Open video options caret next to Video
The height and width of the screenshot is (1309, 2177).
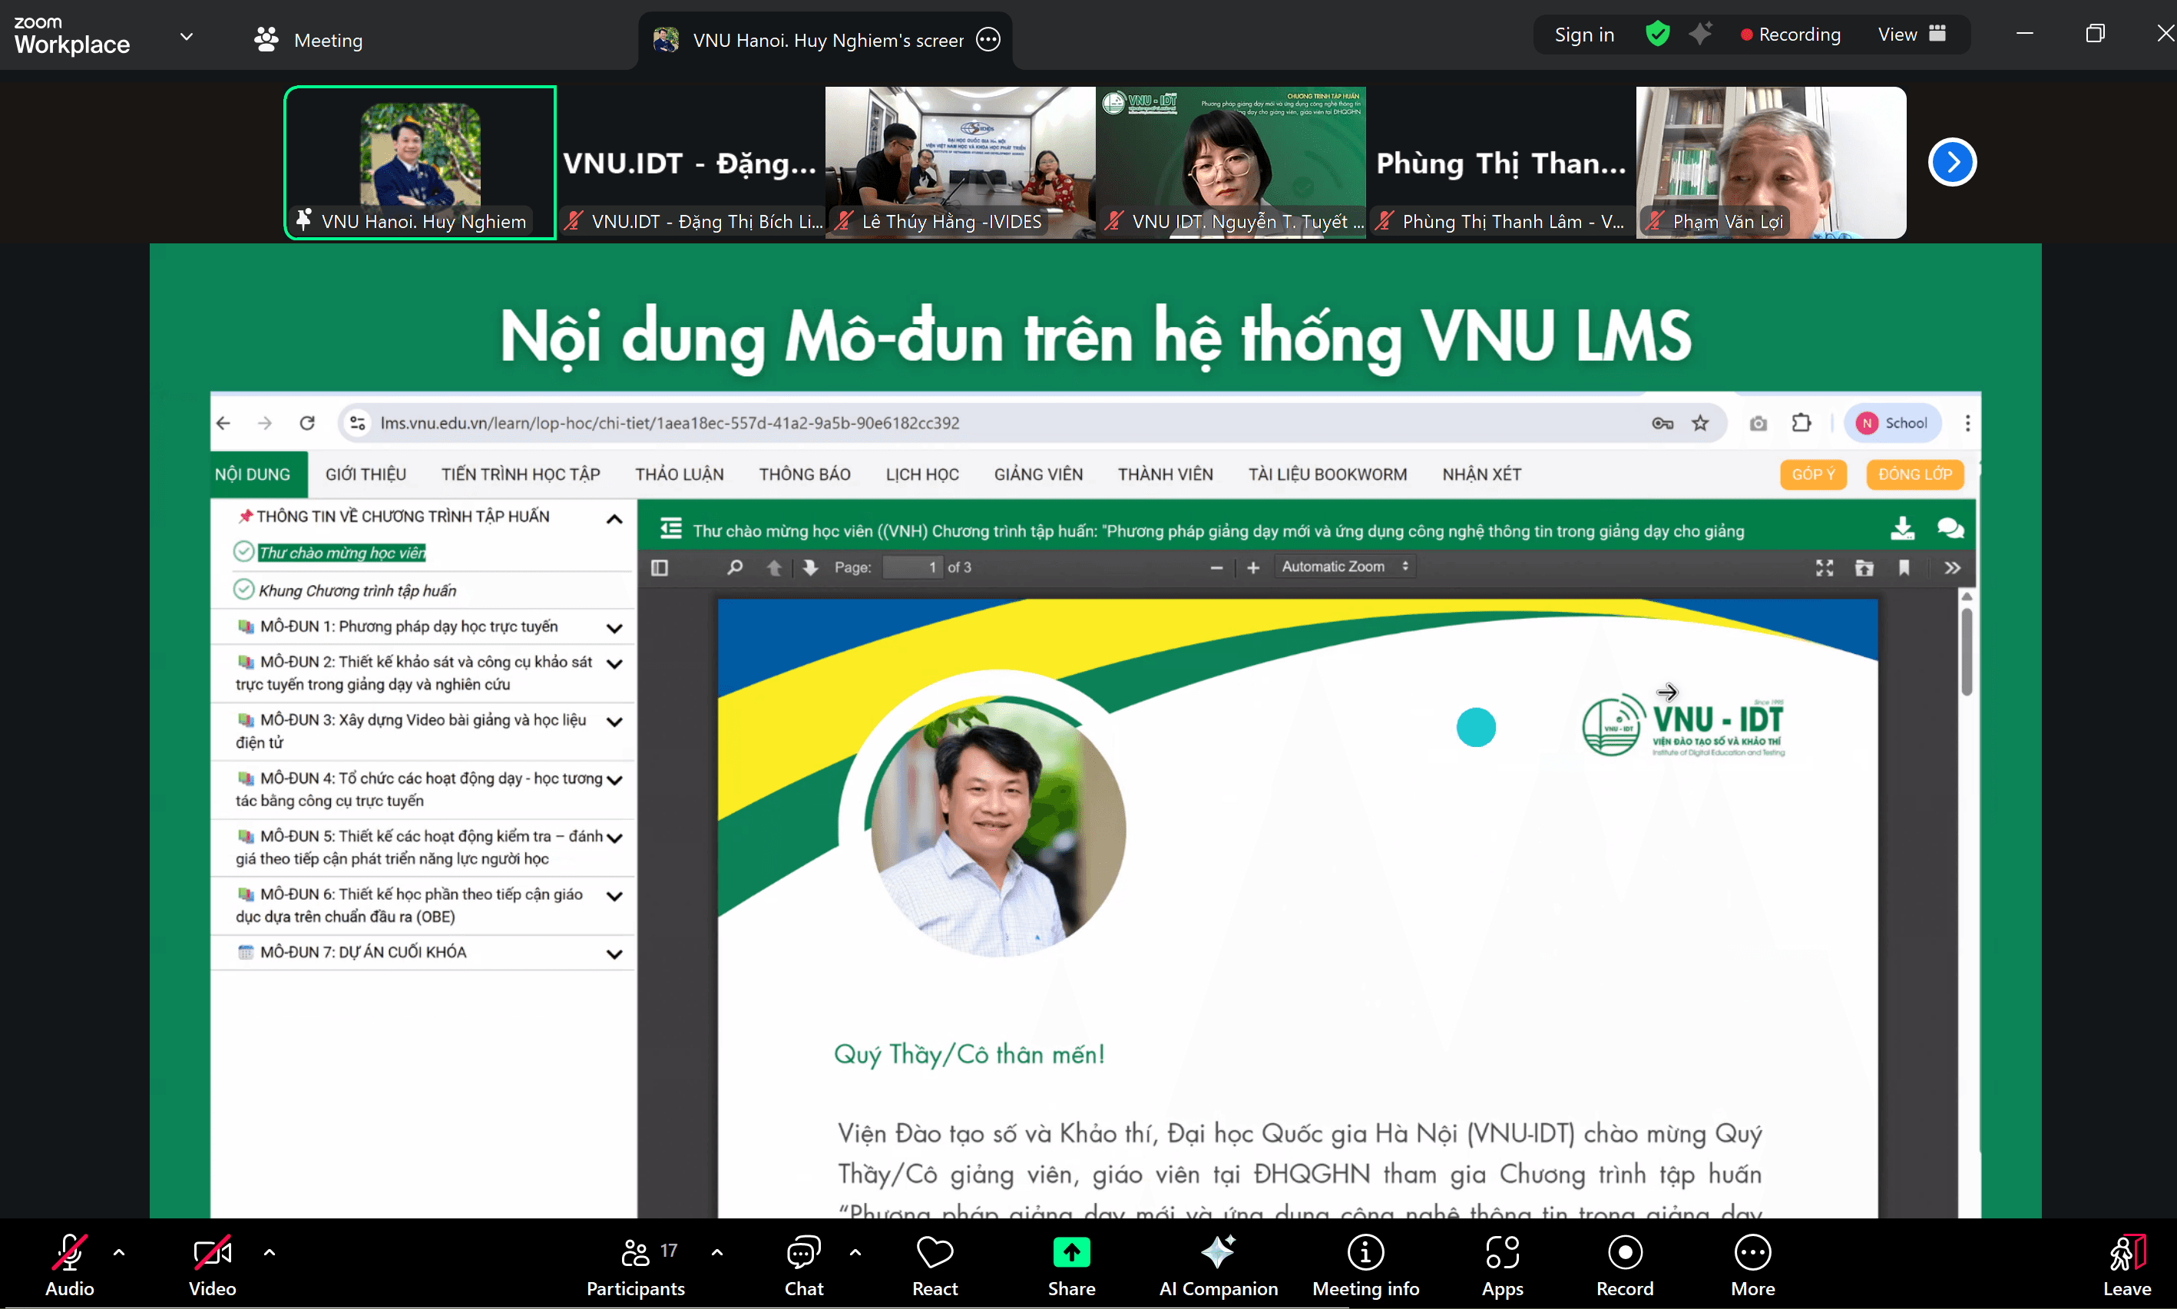[269, 1251]
